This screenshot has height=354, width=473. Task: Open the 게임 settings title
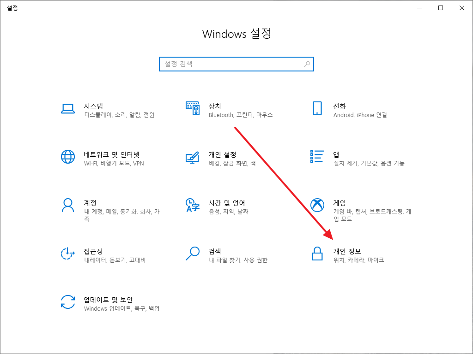click(x=340, y=203)
